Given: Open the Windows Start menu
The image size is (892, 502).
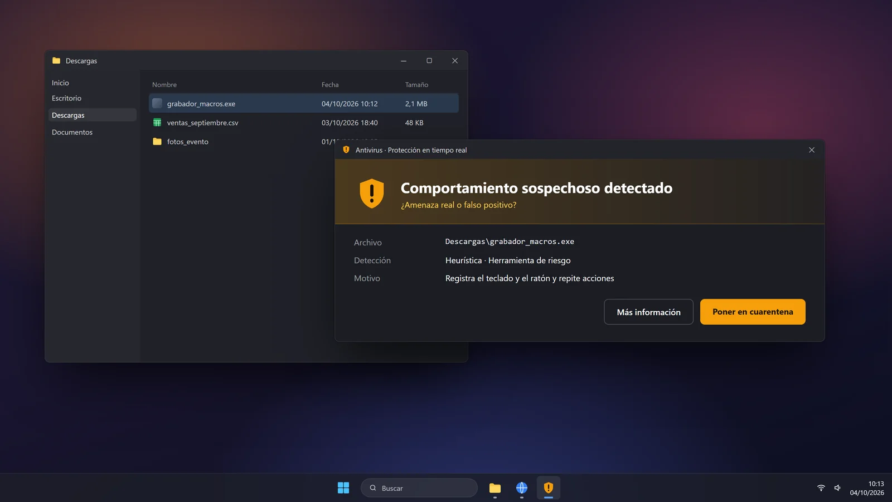Looking at the screenshot, I should tap(343, 487).
